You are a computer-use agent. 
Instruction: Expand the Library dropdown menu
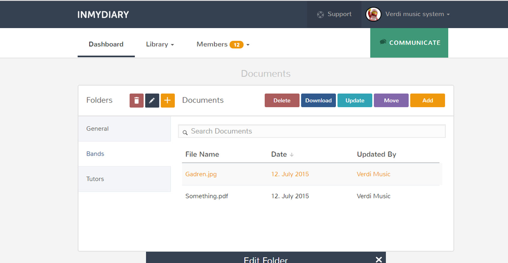click(x=160, y=44)
